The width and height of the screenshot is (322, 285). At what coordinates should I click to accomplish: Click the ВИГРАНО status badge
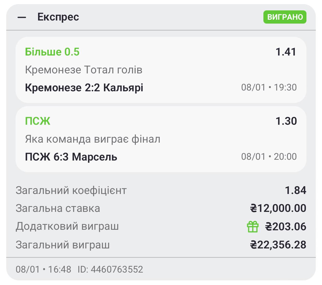[x=285, y=17]
